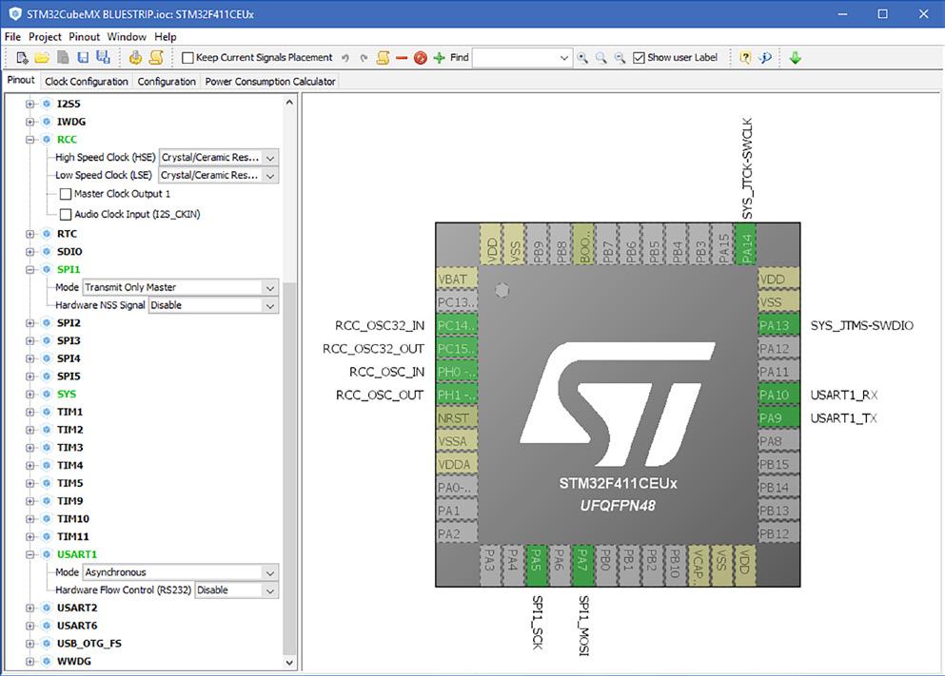Click pin PA13 on the chip
Screen dimensions: 945x676
[x=778, y=326]
